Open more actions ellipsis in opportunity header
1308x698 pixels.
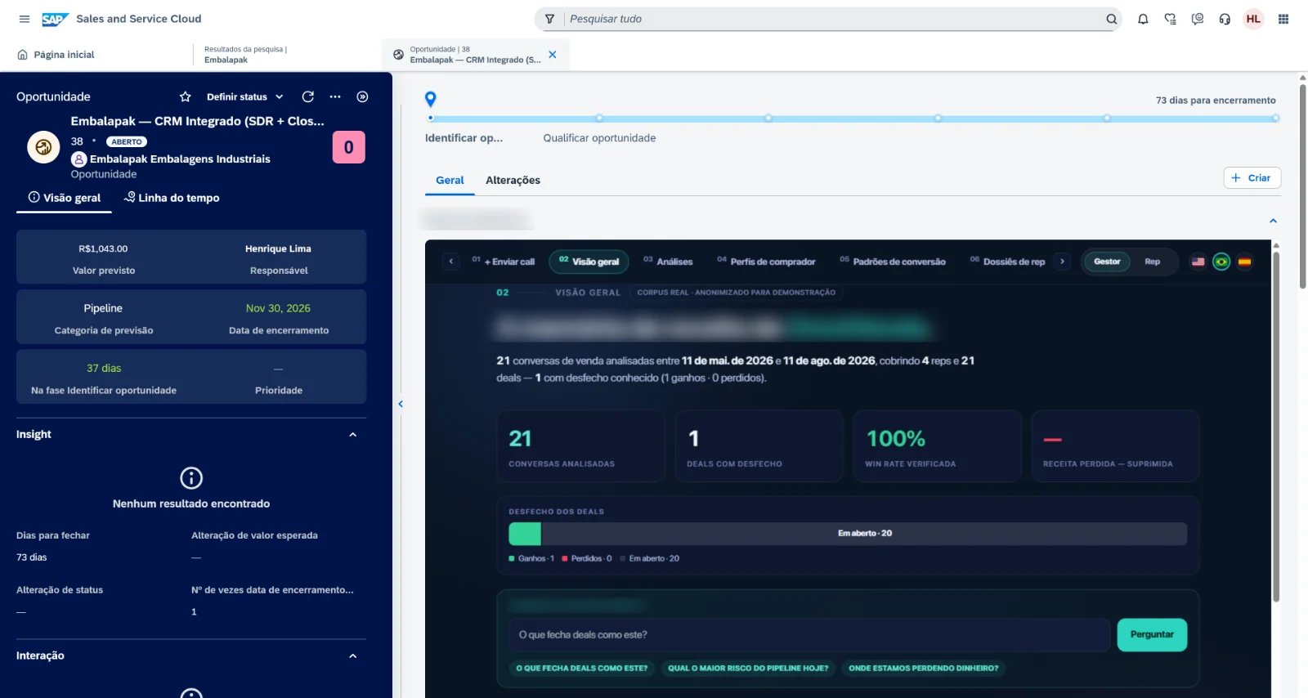coord(335,96)
